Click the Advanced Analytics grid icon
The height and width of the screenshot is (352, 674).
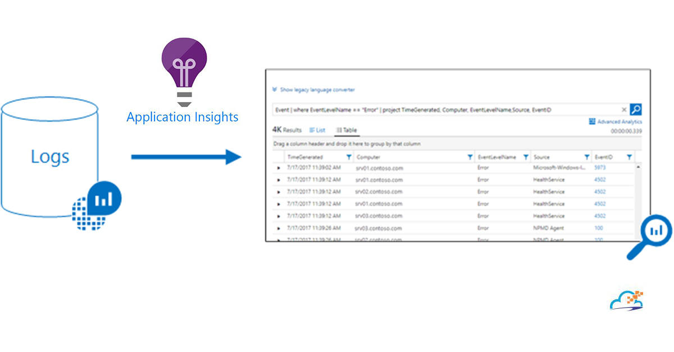(x=592, y=122)
